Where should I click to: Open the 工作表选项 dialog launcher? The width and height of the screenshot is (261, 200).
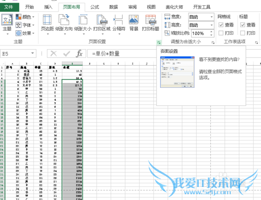(256, 42)
